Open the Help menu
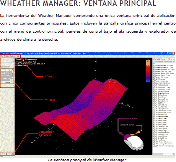176x162 pixels. (x=17, y=56)
